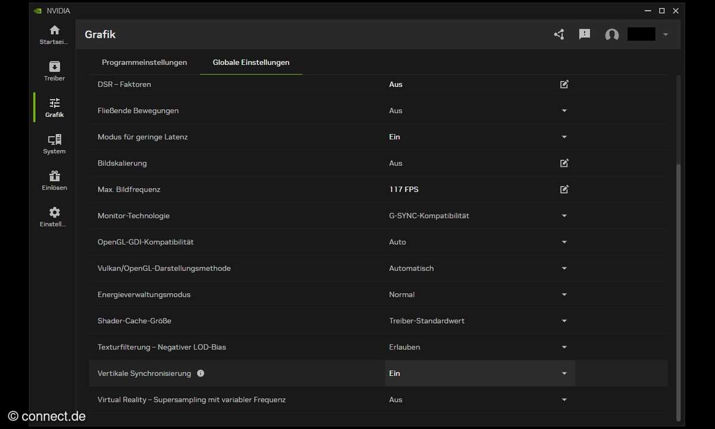Open OpenGL-GDI-Kompatibilität dropdown

coord(564,242)
